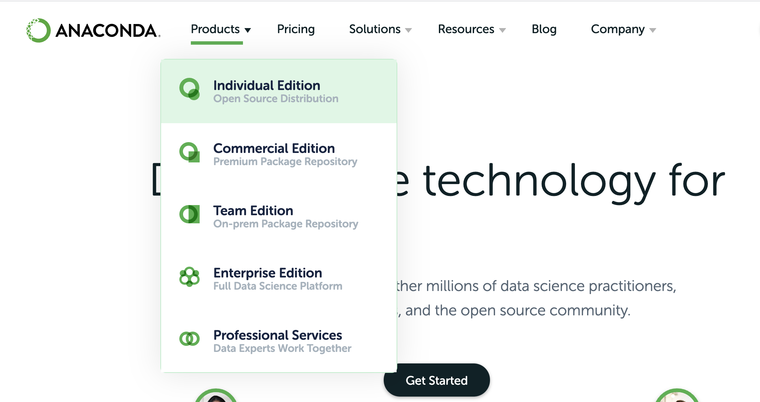
Task: Expand the Resources dropdown arrow
Action: (x=502, y=30)
